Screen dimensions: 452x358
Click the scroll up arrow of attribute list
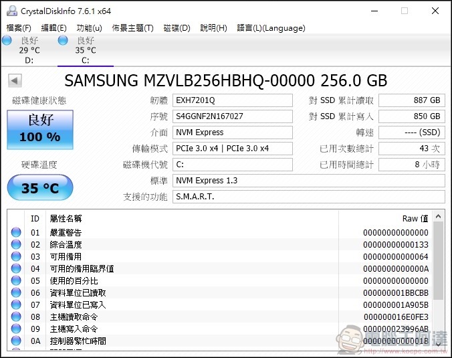tap(439, 216)
